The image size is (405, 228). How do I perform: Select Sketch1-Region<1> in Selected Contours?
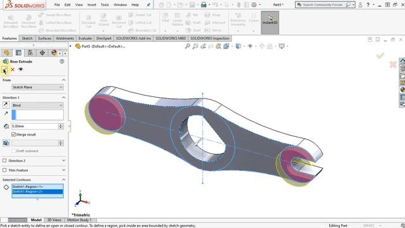pos(37,187)
